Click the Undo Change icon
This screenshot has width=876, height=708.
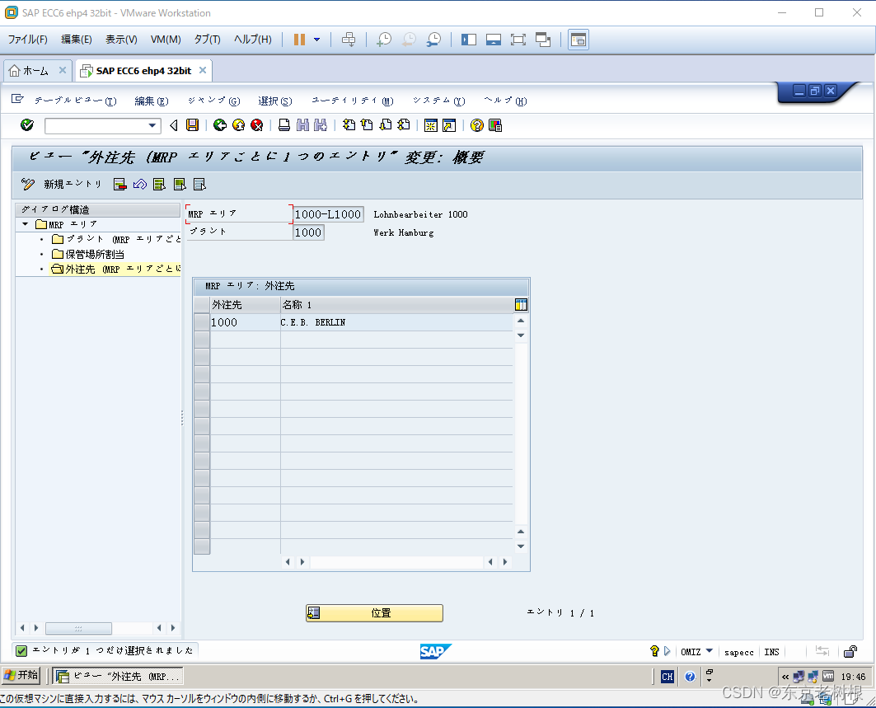pos(139,184)
